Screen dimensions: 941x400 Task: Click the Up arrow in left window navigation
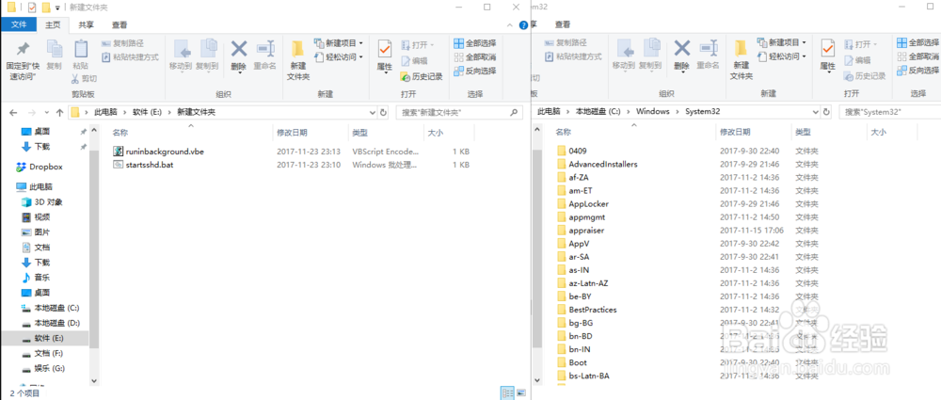click(59, 112)
